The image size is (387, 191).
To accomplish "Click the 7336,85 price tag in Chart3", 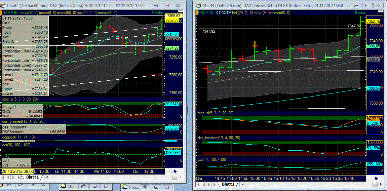I will pos(373,46).
